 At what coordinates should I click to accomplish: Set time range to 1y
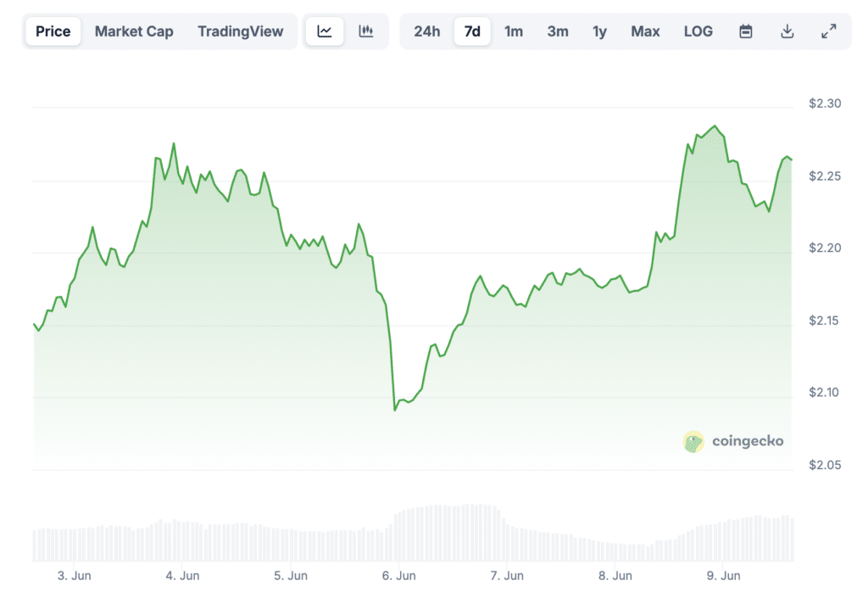pos(599,31)
